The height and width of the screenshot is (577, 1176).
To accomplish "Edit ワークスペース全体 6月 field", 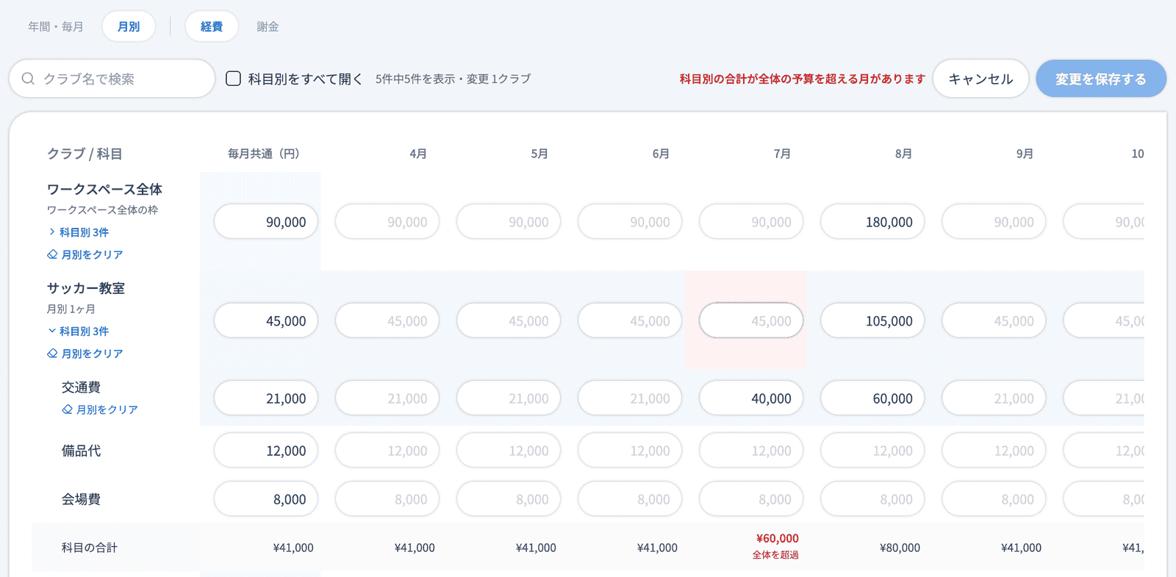I will pos(630,221).
